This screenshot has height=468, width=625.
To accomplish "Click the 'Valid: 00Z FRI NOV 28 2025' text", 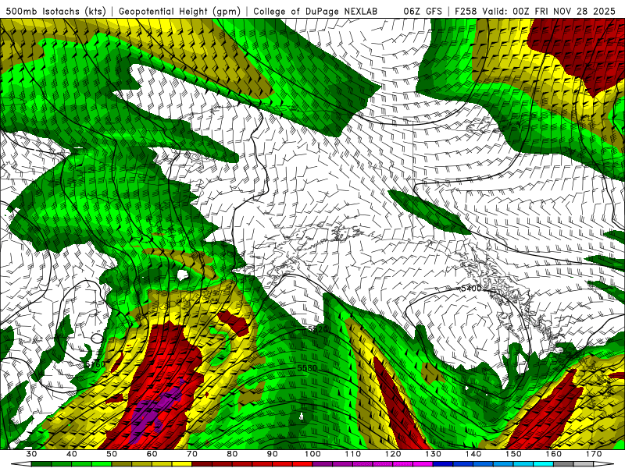I will coord(549,12).
